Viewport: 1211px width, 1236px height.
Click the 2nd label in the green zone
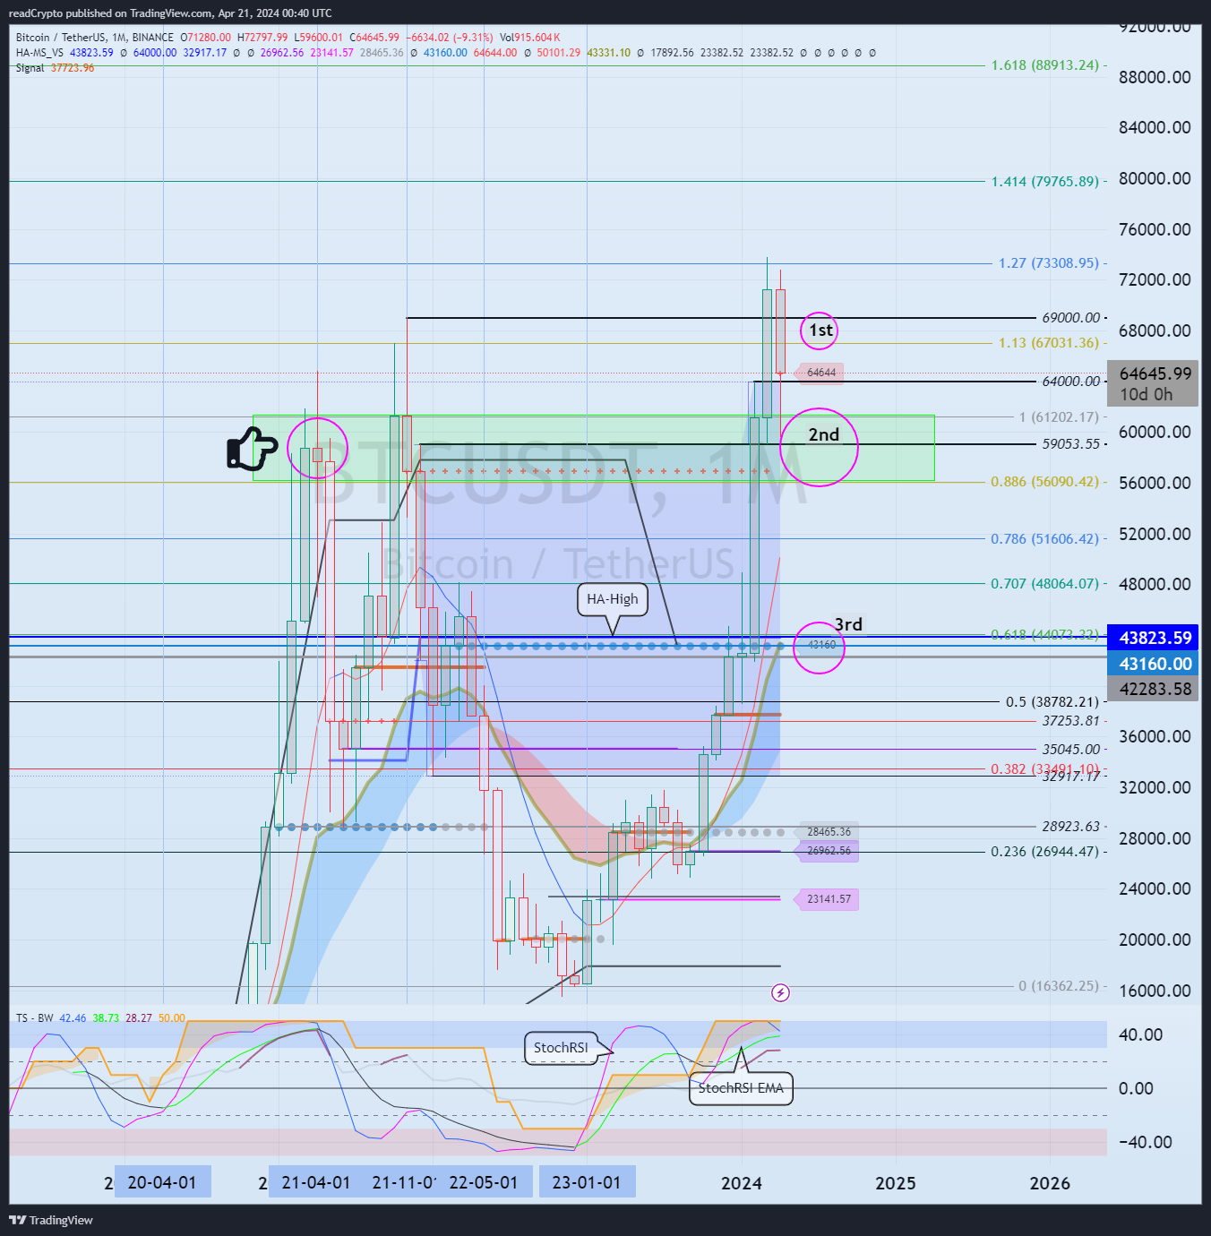click(x=824, y=435)
